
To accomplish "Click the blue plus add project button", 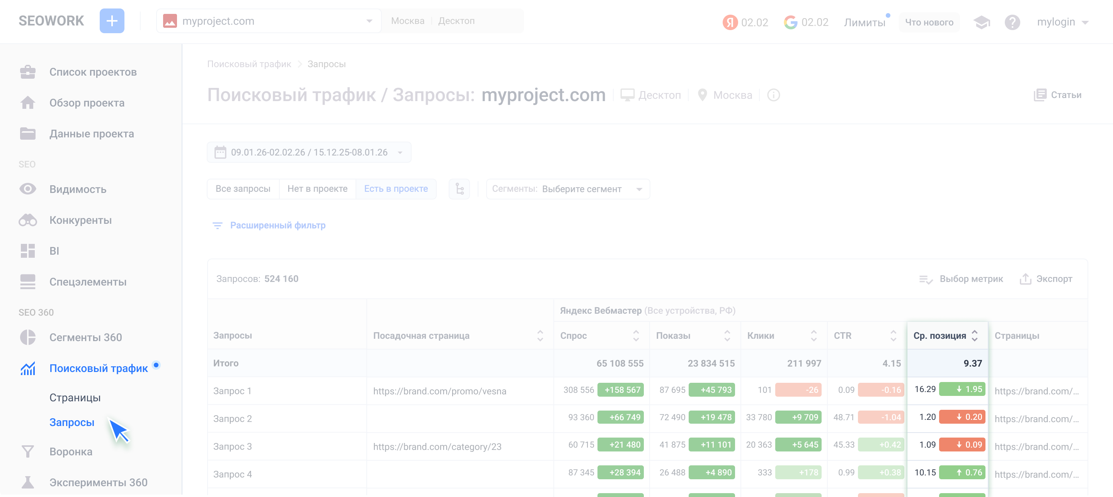I will (112, 21).
